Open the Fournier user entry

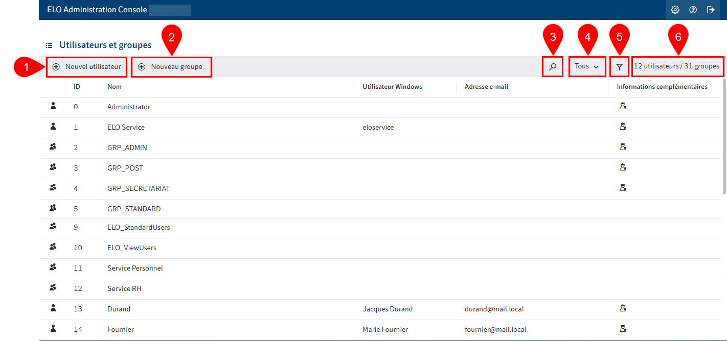pyautogui.click(x=120, y=329)
